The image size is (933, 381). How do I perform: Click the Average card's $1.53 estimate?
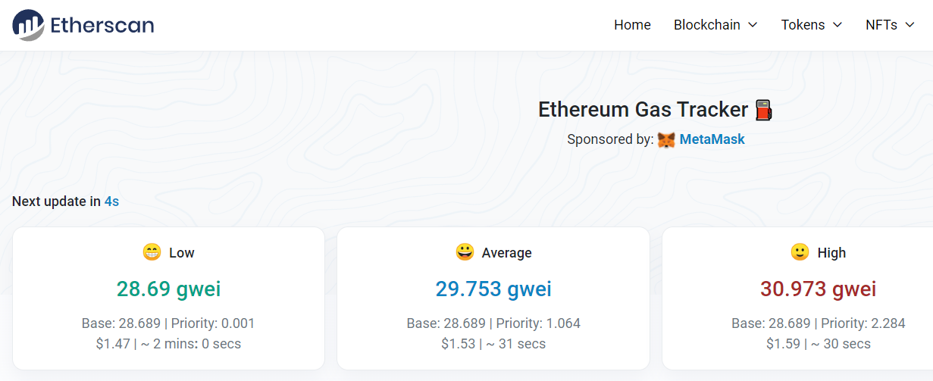[x=458, y=344]
